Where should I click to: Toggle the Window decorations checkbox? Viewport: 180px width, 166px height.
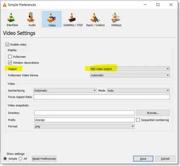pyautogui.click(x=10, y=63)
